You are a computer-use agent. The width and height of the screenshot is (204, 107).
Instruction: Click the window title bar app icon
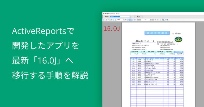(x=104, y=13)
